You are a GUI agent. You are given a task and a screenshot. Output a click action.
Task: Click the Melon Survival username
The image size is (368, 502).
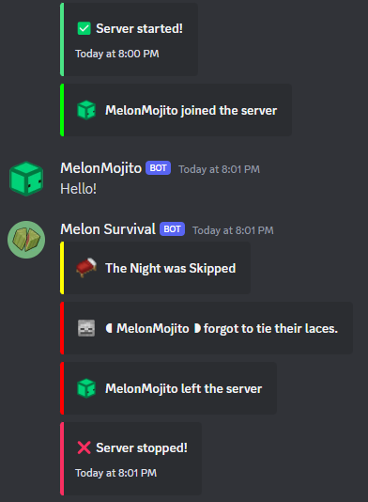(108, 229)
